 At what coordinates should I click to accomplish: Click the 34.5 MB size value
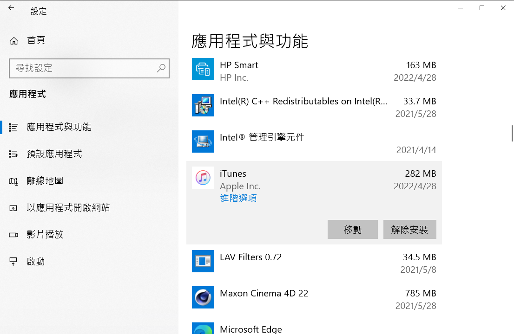point(420,257)
